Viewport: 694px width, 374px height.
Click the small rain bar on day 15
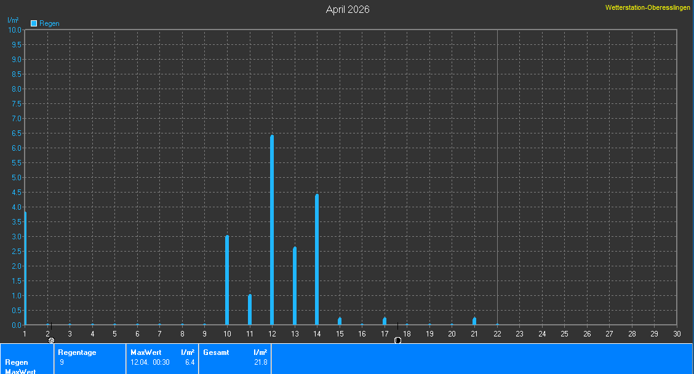point(340,321)
